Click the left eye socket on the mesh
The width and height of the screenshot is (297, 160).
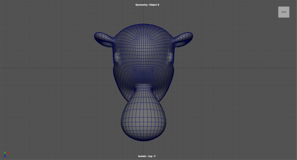tap(117, 57)
